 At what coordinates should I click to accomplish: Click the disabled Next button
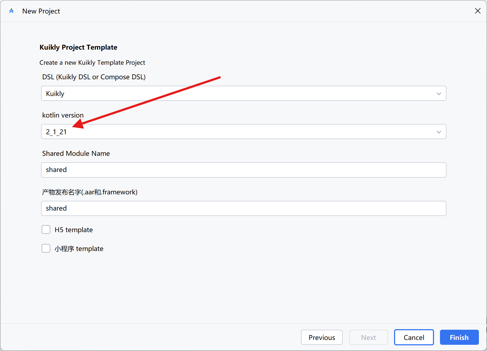click(368, 337)
